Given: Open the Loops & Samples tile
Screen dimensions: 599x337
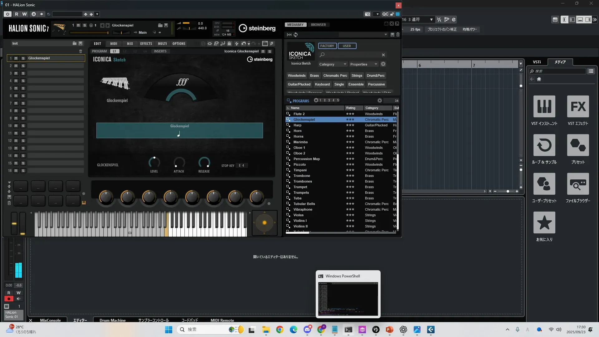Looking at the screenshot, I should pos(544,145).
